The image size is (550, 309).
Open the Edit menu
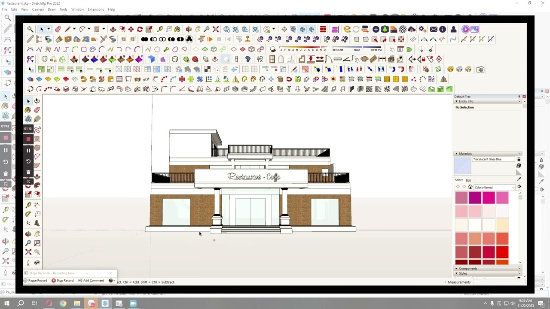coord(14,9)
